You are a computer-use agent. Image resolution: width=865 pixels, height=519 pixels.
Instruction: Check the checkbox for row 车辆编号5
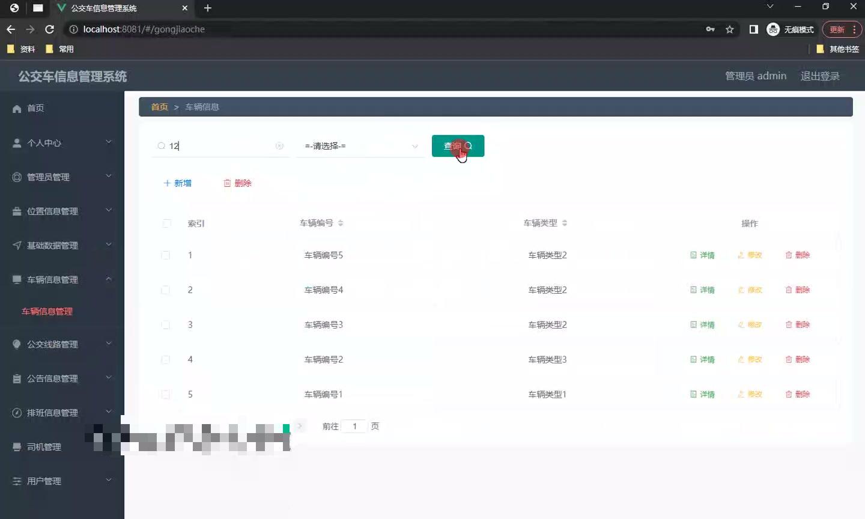[x=166, y=255]
